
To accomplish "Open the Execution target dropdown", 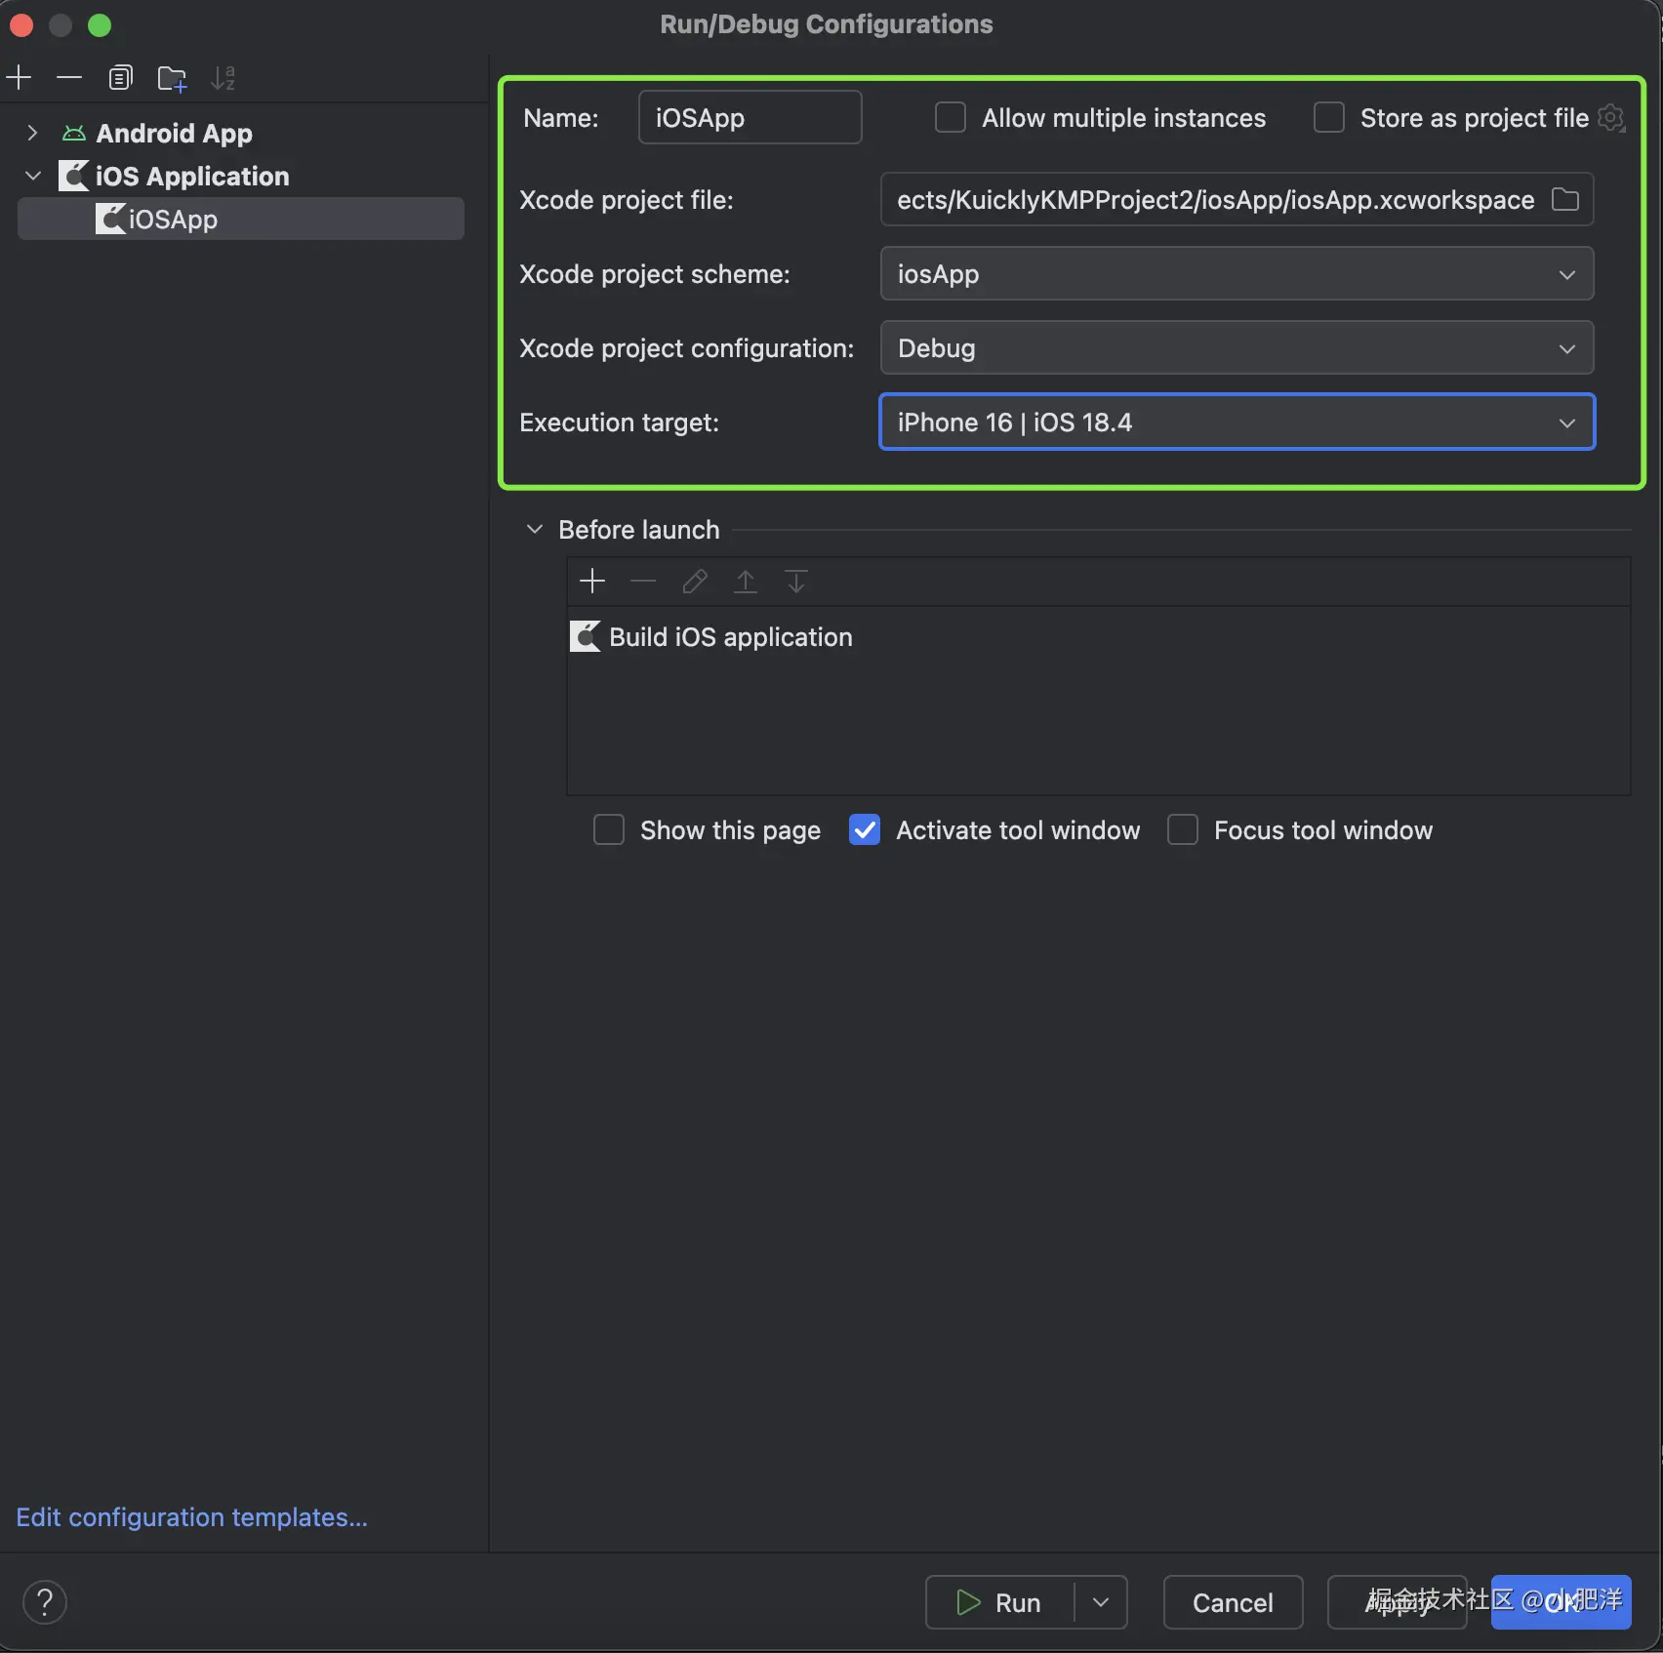I will (1237, 423).
